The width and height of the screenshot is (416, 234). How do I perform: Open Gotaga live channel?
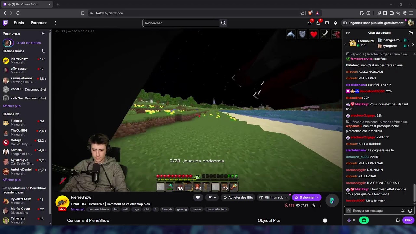(x=25, y=142)
